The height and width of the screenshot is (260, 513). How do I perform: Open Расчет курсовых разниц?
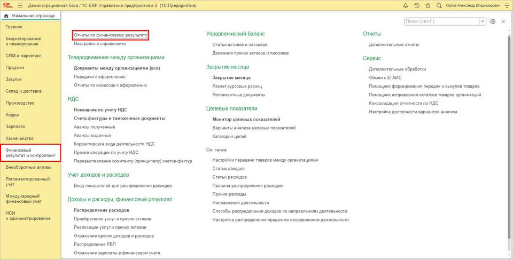tap(237, 86)
